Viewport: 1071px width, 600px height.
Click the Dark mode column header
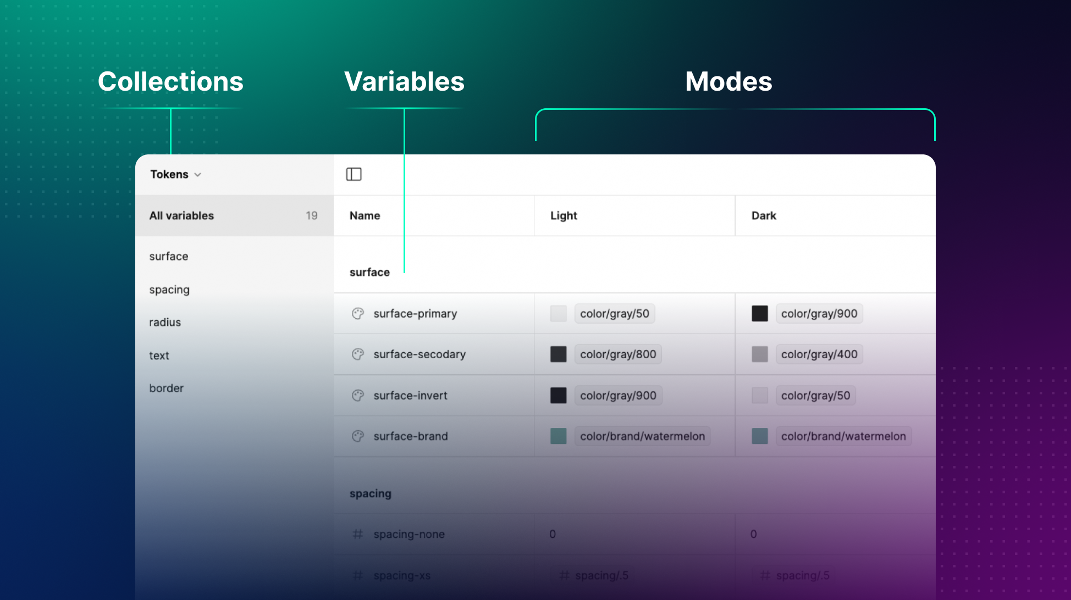(x=764, y=215)
